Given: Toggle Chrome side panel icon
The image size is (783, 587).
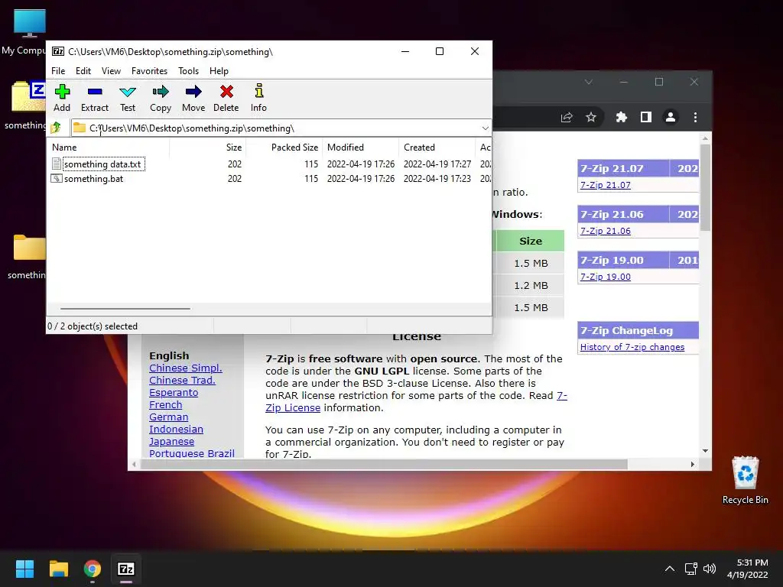Looking at the screenshot, I should point(645,117).
